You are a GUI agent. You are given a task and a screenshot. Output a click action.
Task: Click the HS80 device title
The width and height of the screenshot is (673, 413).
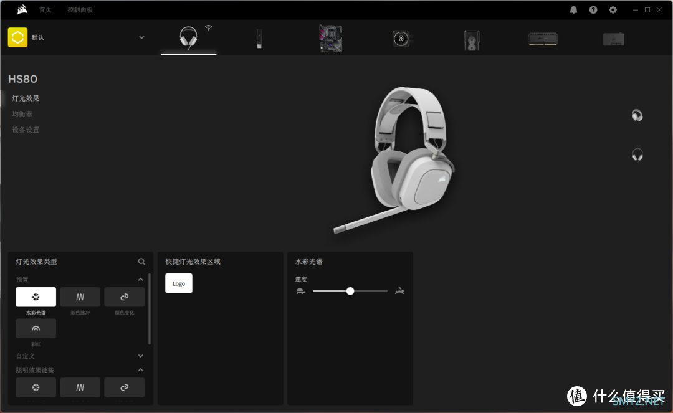pos(23,79)
